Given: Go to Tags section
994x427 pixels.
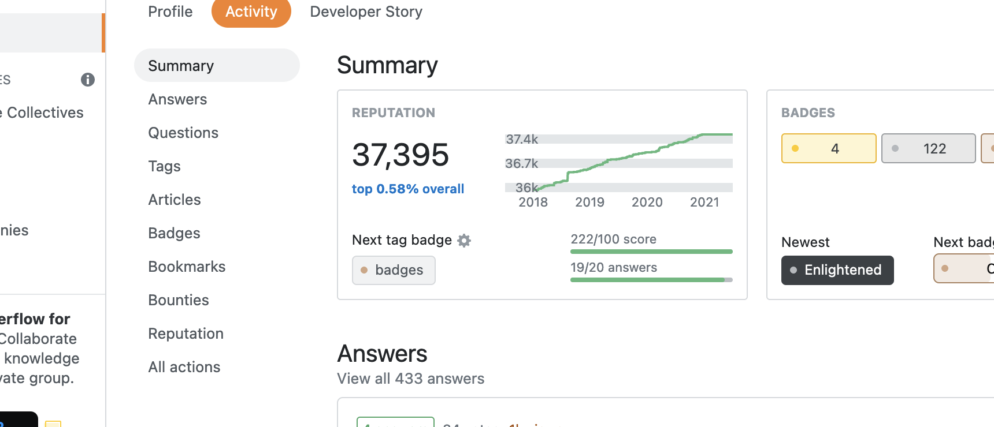Looking at the screenshot, I should 164,166.
